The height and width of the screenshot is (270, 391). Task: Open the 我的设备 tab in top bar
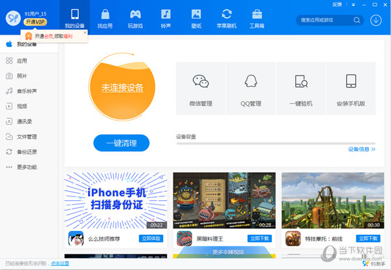coord(75,18)
